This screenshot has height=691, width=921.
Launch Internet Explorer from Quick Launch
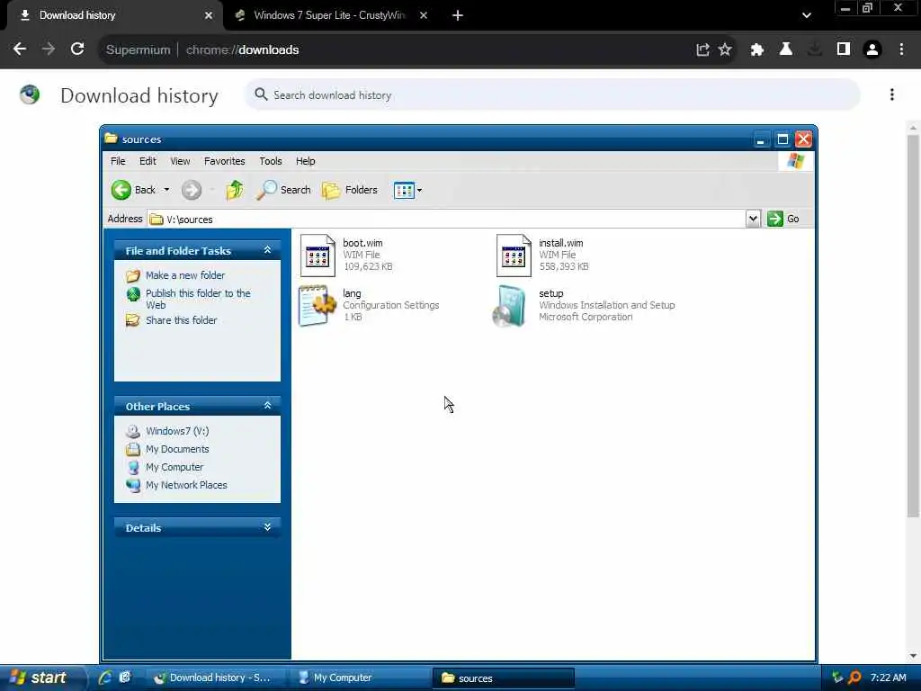tap(105, 678)
